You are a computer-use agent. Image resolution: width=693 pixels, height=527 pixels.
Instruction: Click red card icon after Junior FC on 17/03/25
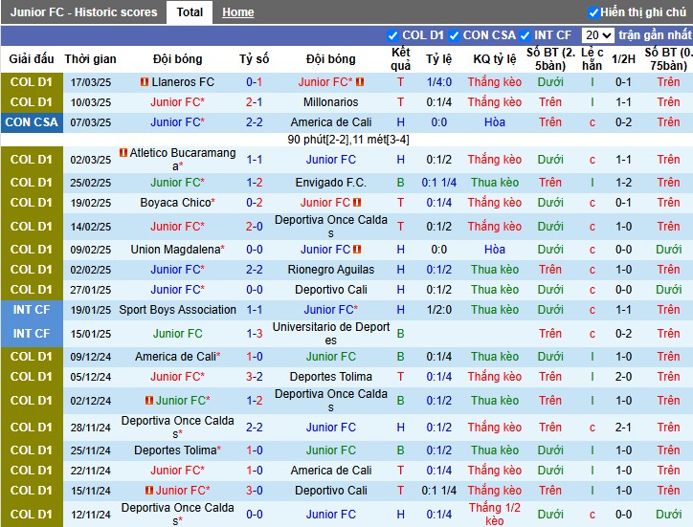pos(360,81)
